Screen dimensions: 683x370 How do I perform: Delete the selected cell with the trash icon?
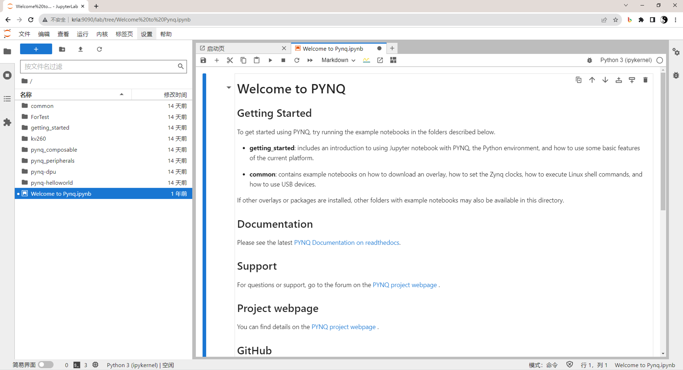645,80
